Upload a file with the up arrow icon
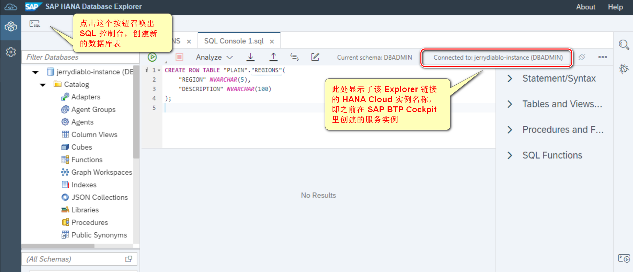 click(x=274, y=57)
